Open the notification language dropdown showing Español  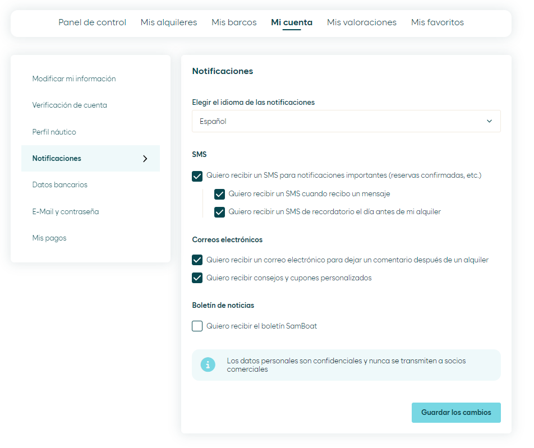346,121
